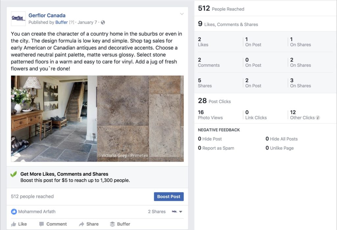This screenshot has width=337, height=230.
Task: Click the Boost Post button
Action: click(169, 196)
